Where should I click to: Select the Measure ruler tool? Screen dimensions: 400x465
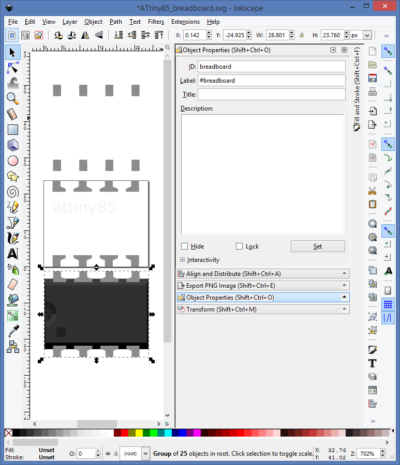tap(12, 115)
